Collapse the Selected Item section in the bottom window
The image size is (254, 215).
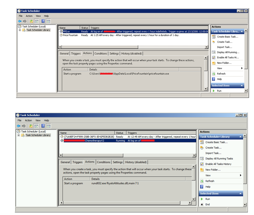240,193
